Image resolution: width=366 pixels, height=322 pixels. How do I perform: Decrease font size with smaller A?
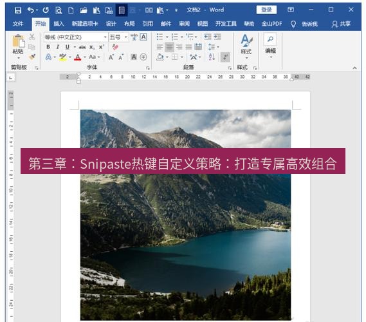click(121, 57)
